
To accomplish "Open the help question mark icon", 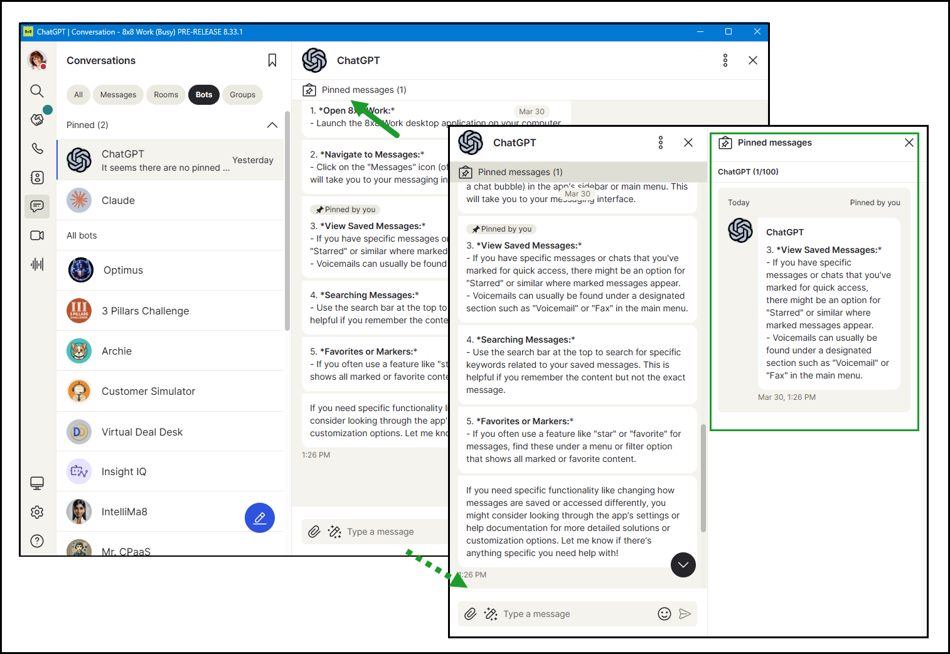I will click(x=37, y=541).
